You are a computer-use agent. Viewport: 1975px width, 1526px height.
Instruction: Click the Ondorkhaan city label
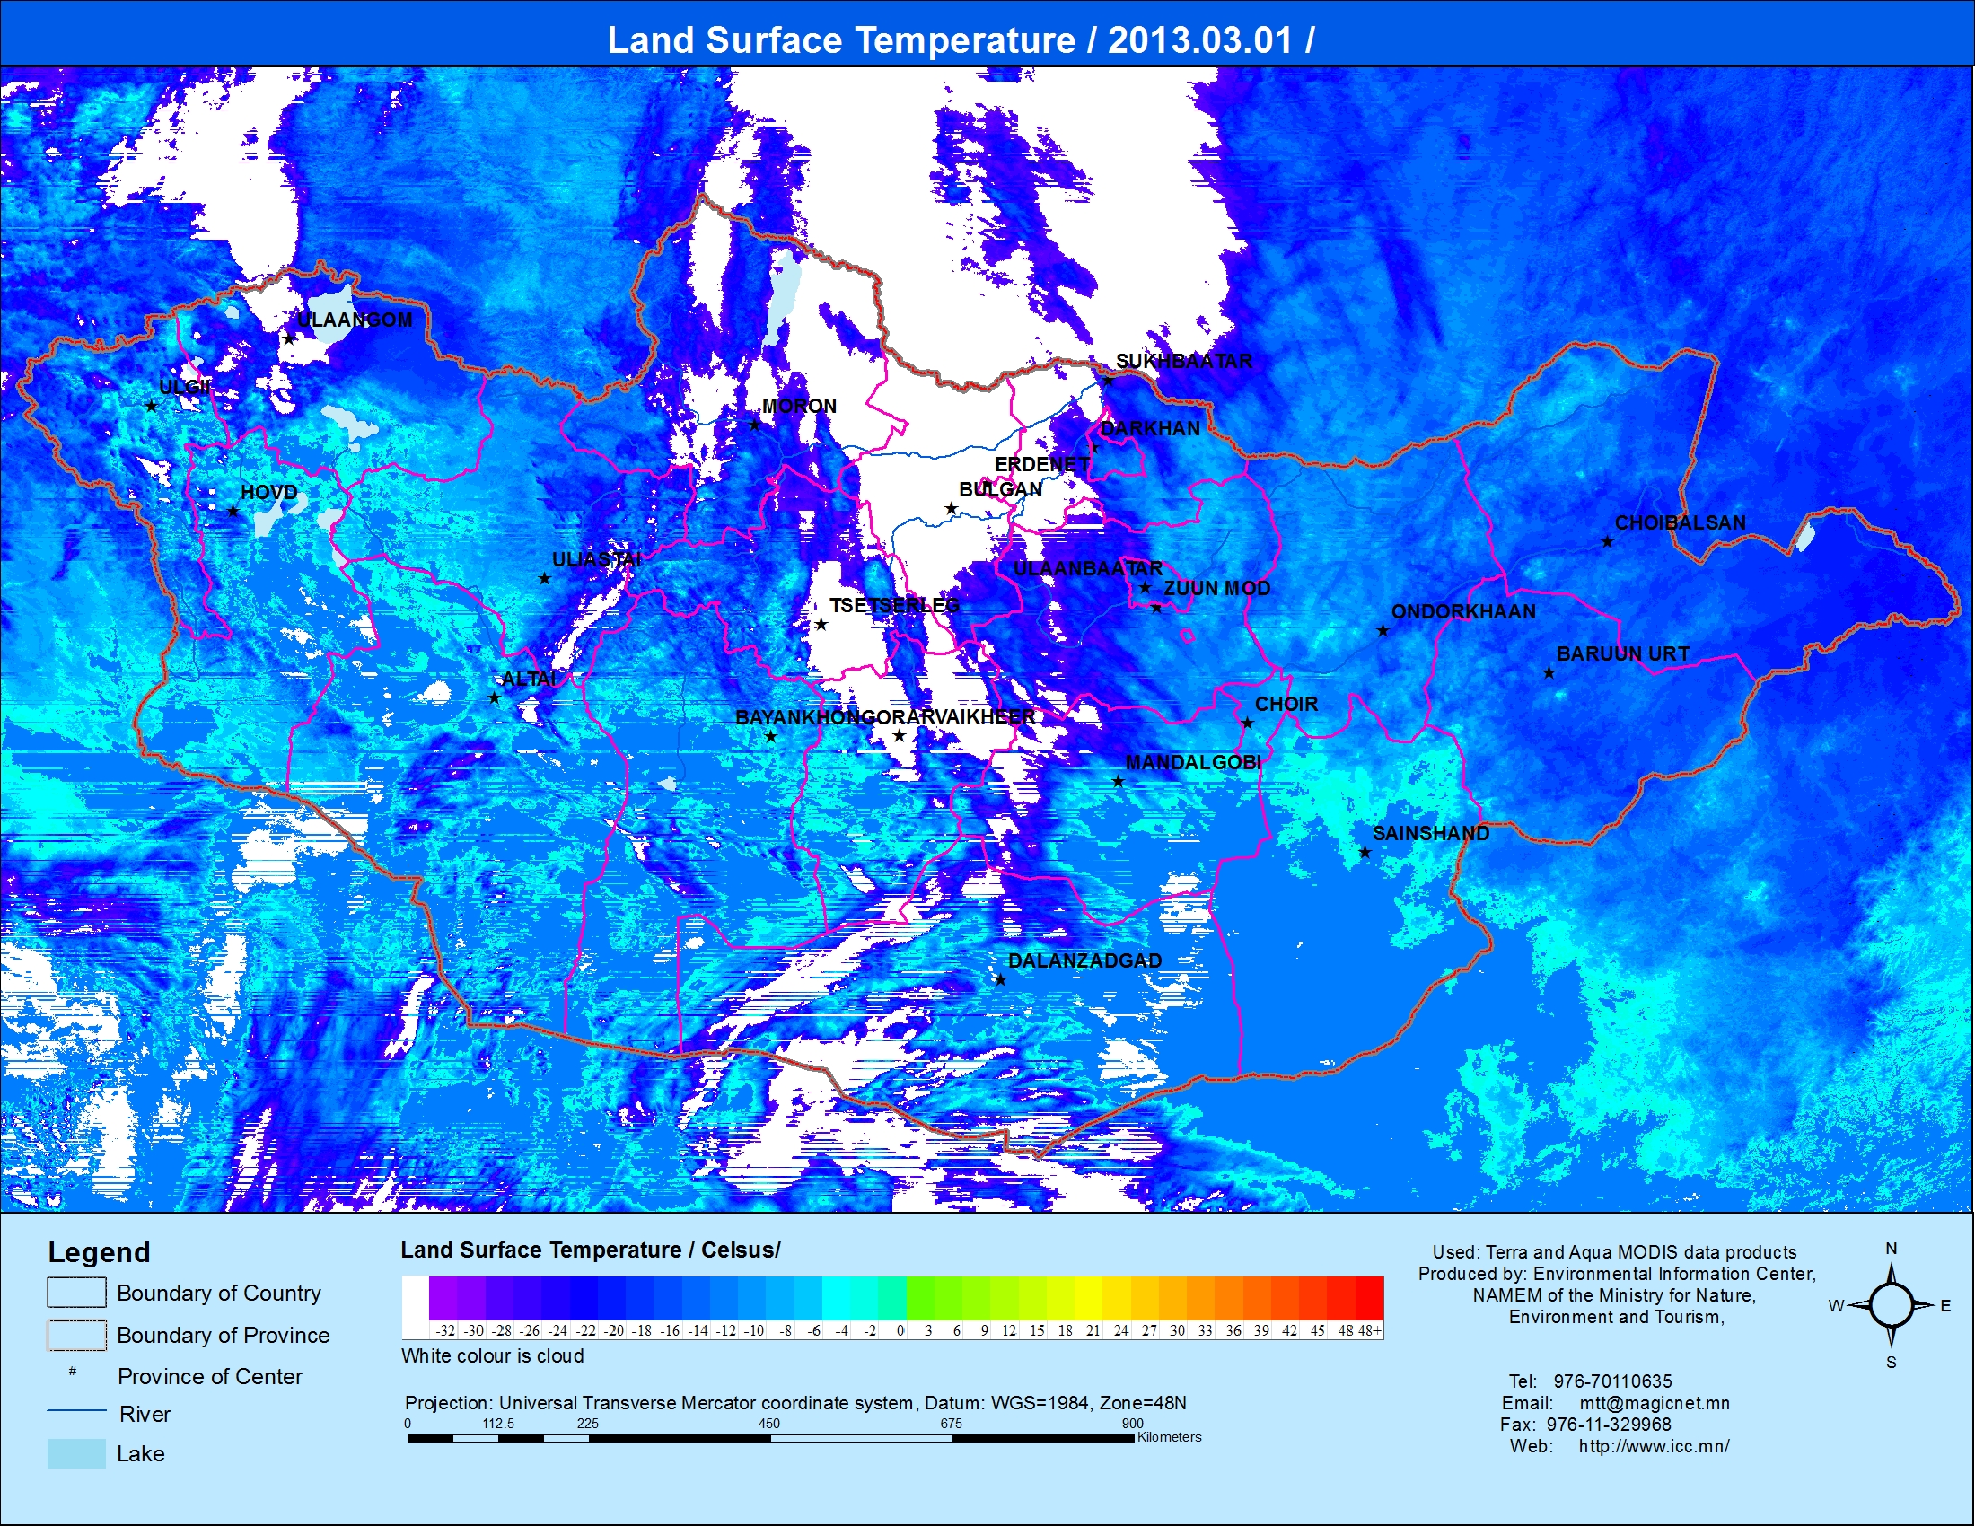(x=1462, y=612)
